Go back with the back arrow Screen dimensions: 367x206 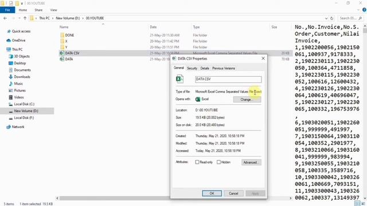5,18
